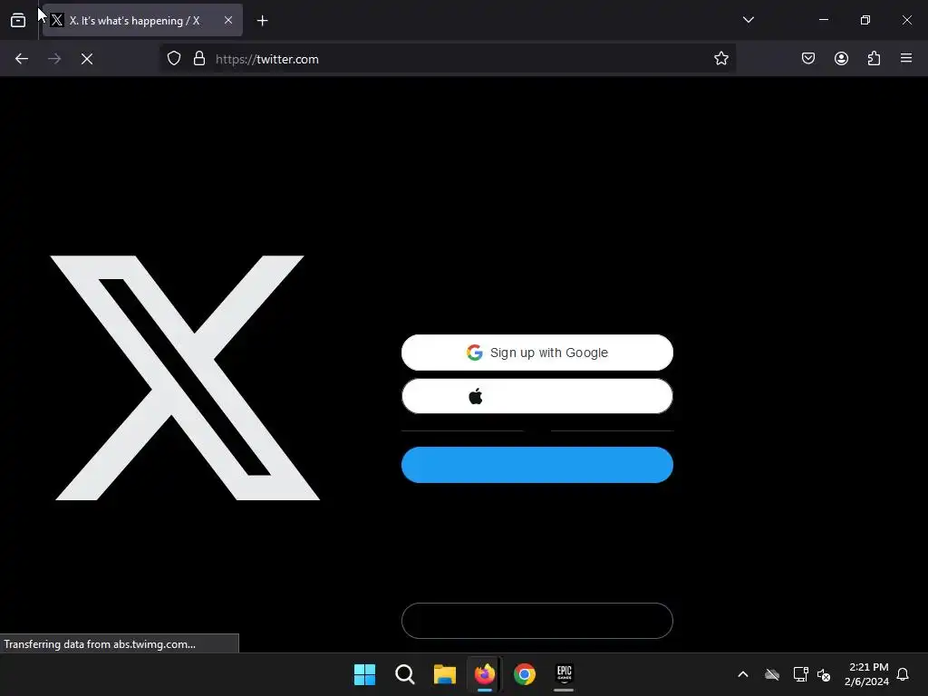Image resolution: width=928 pixels, height=696 pixels.
Task: Open the notifications bell
Action: (x=903, y=674)
